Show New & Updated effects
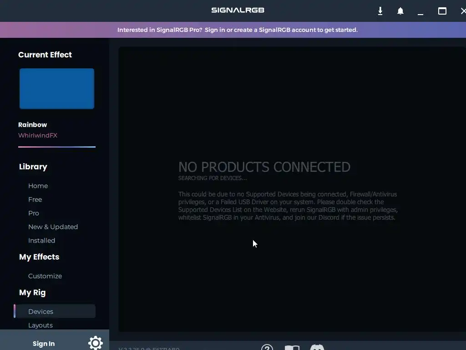Screen dimensions: 466x350 click(x=53, y=227)
